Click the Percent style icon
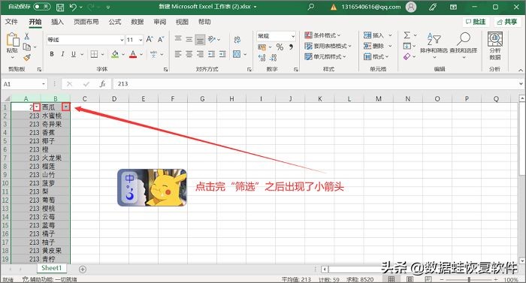This screenshot has width=526, height=283. [x=280, y=47]
